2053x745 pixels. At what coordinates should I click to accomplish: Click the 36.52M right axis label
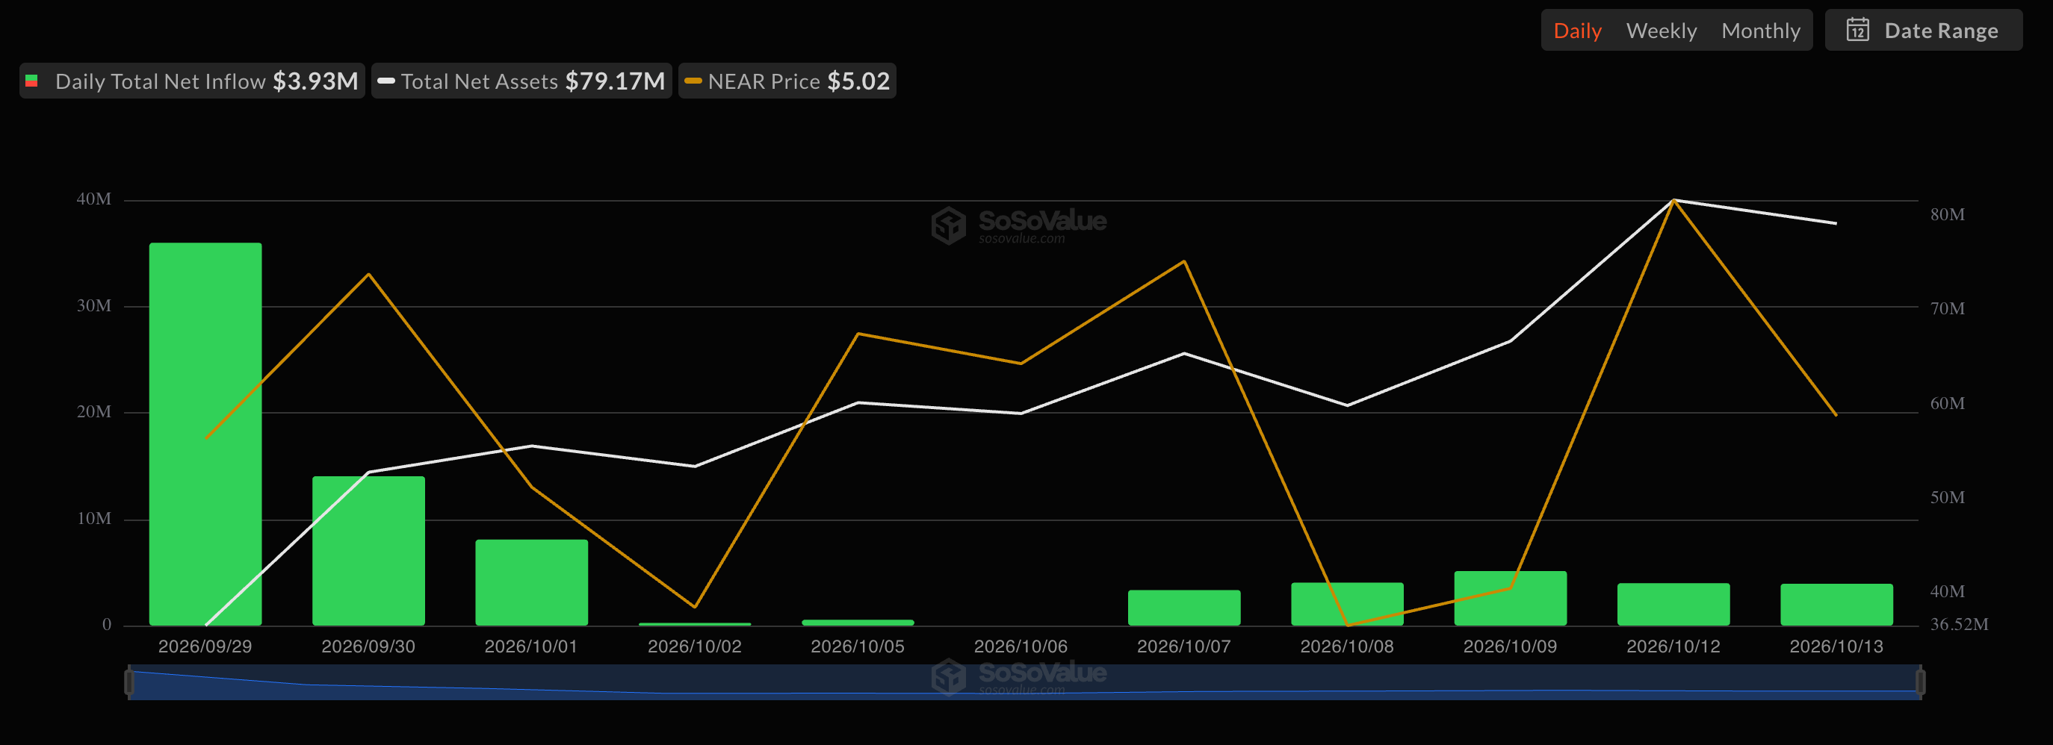(1959, 624)
